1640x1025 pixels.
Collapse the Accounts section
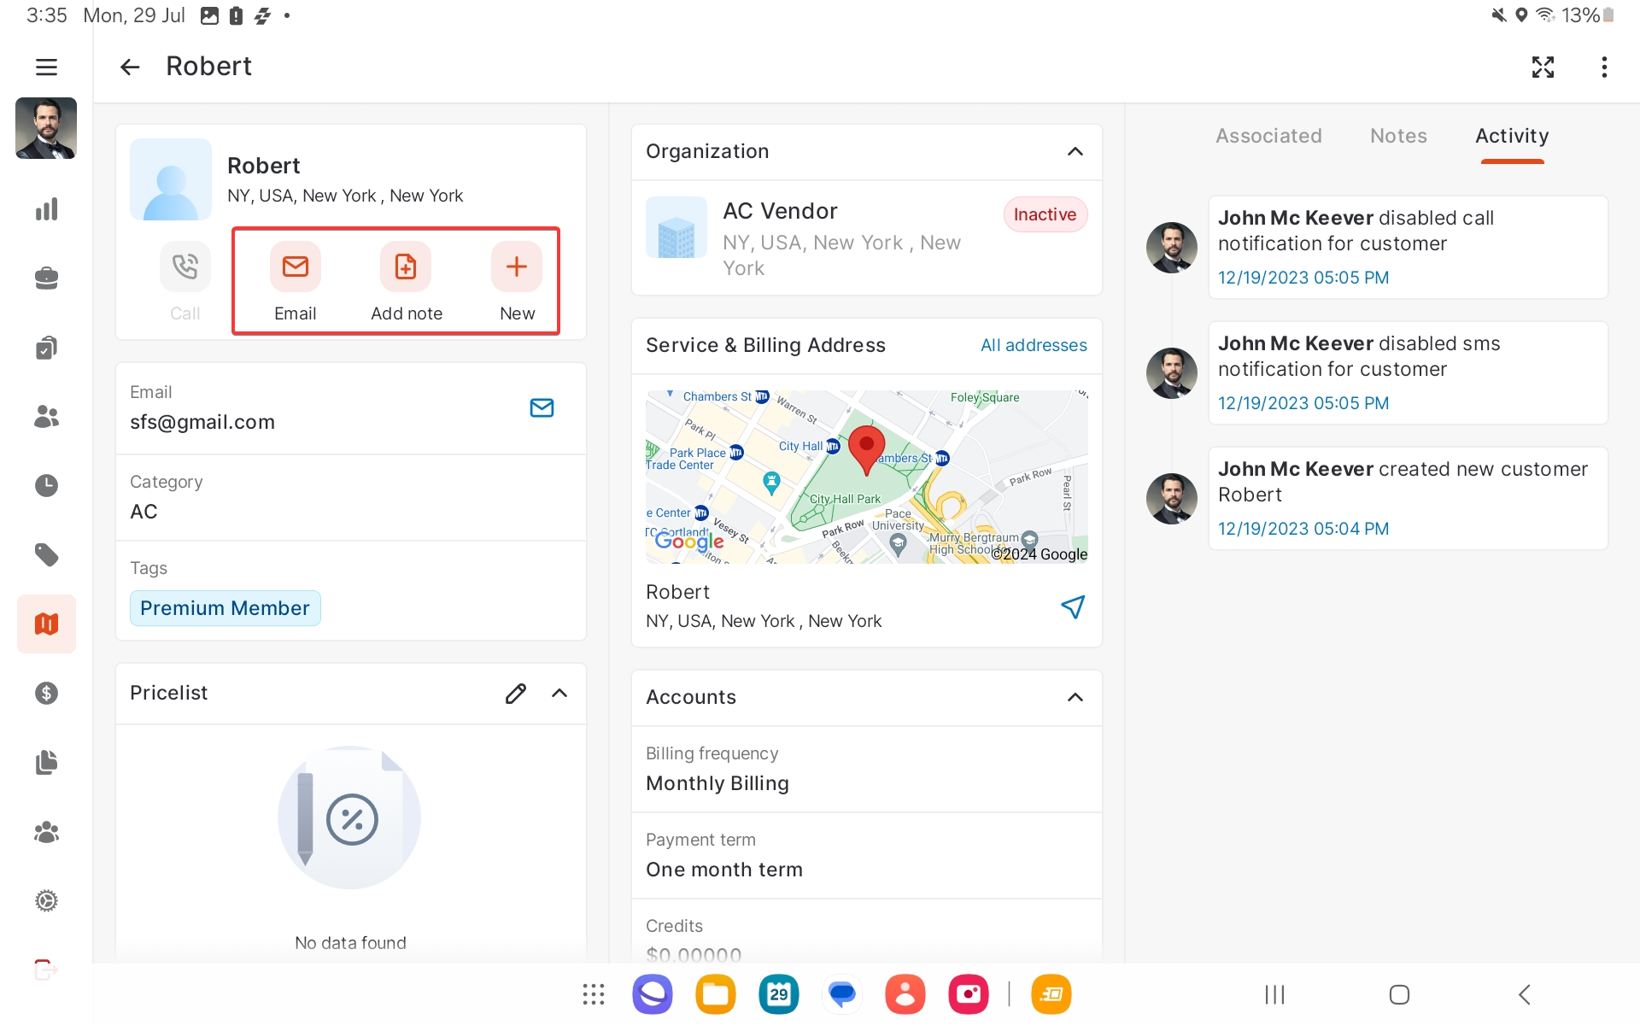1075,697
